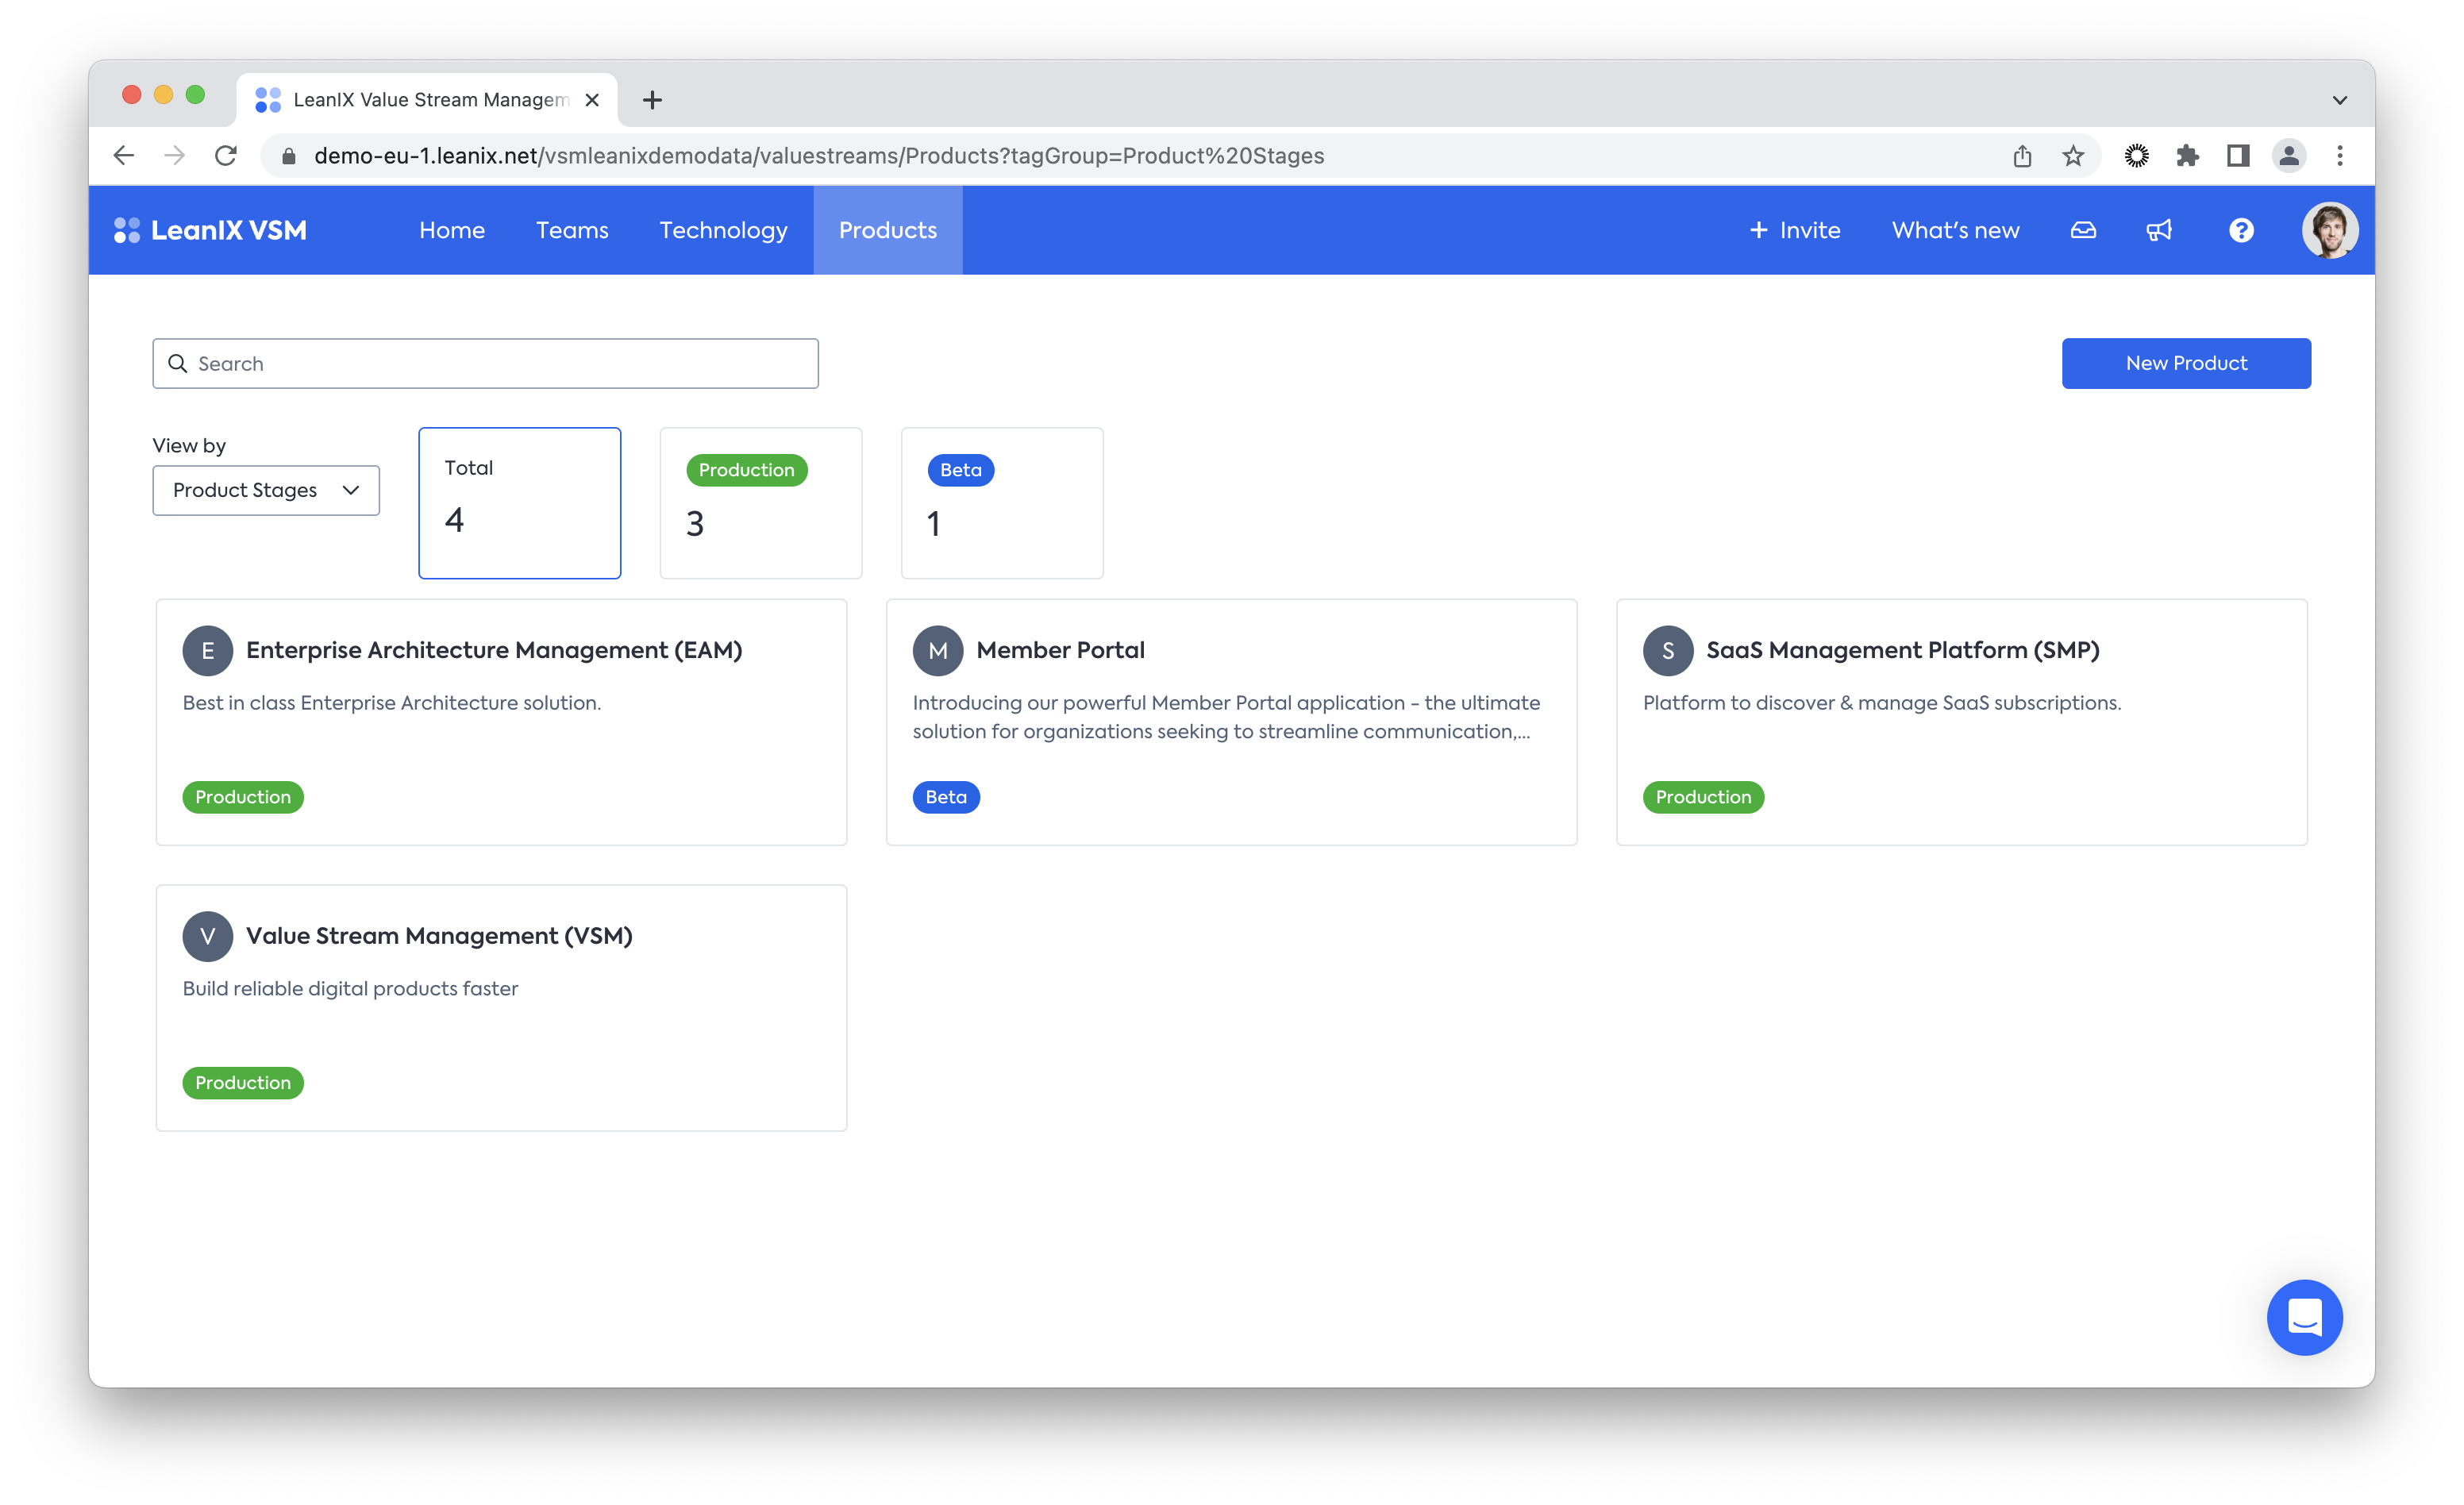Expand the Product Stages dropdown

click(266, 490)
